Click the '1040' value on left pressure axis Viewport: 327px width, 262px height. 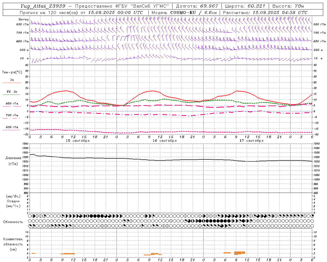click(25, 144)
